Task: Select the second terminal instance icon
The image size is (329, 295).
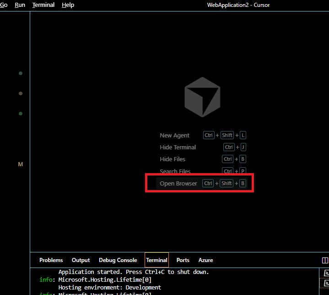Action: (326, 283)
